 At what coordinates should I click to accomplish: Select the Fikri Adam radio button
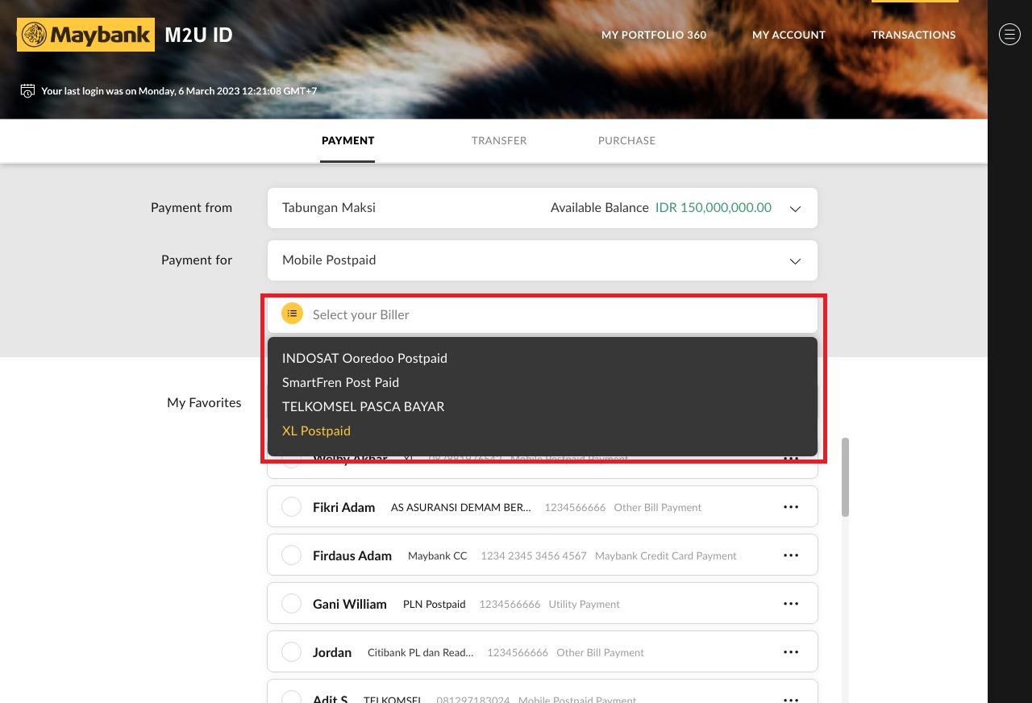coord(291,507)
